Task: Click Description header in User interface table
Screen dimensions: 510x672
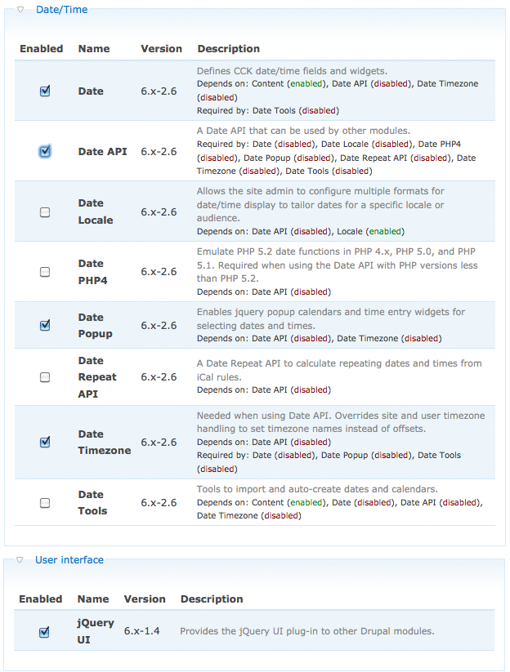Action: 212,599
